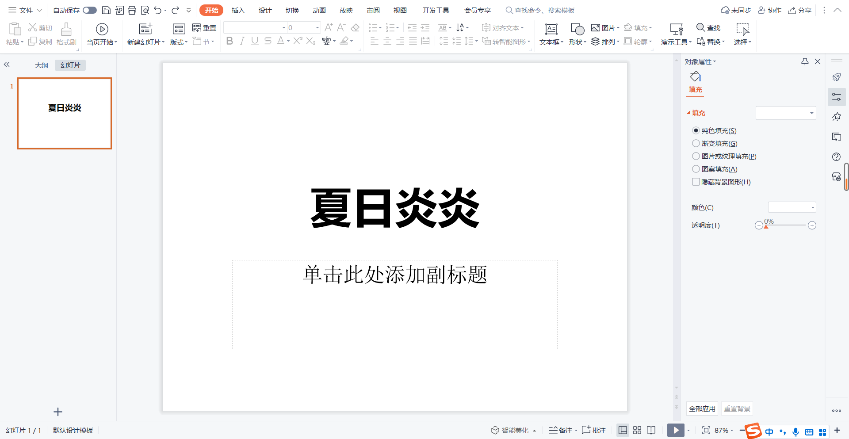Click the Undo arrow icon
This screenshot has height=439, width=849.
click(x=158, y=10)
